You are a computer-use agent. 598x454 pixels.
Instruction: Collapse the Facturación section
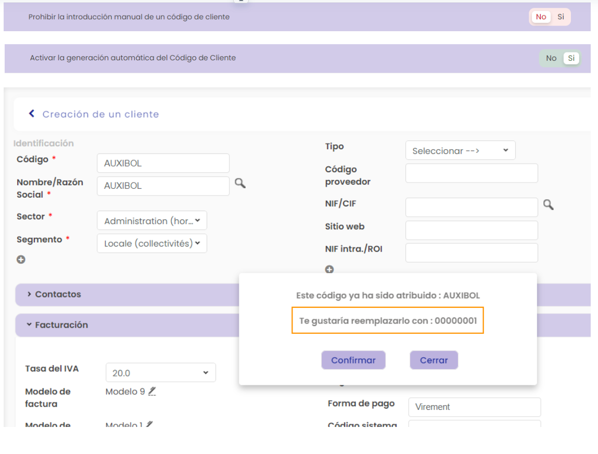[x=57, y=325]
